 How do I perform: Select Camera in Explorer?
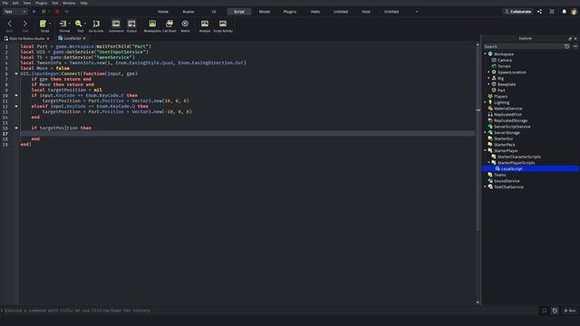[x=504, y=60]
